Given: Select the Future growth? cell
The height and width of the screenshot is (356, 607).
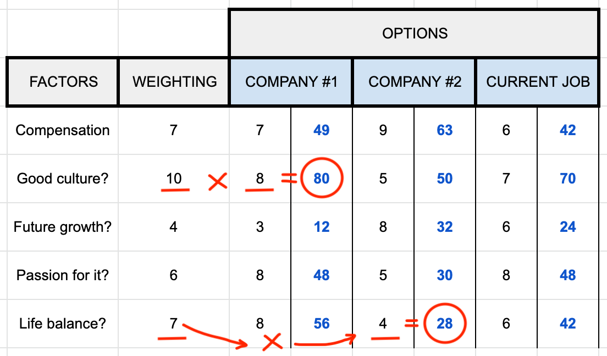Looking at the screenshot, I should (x=63, y=227).
